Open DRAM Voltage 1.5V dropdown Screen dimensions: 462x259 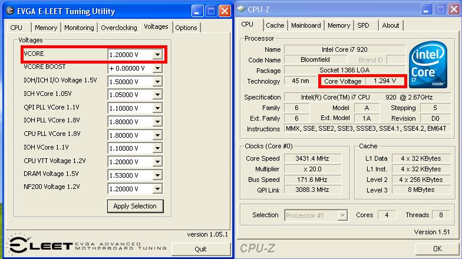pos(158,175)
